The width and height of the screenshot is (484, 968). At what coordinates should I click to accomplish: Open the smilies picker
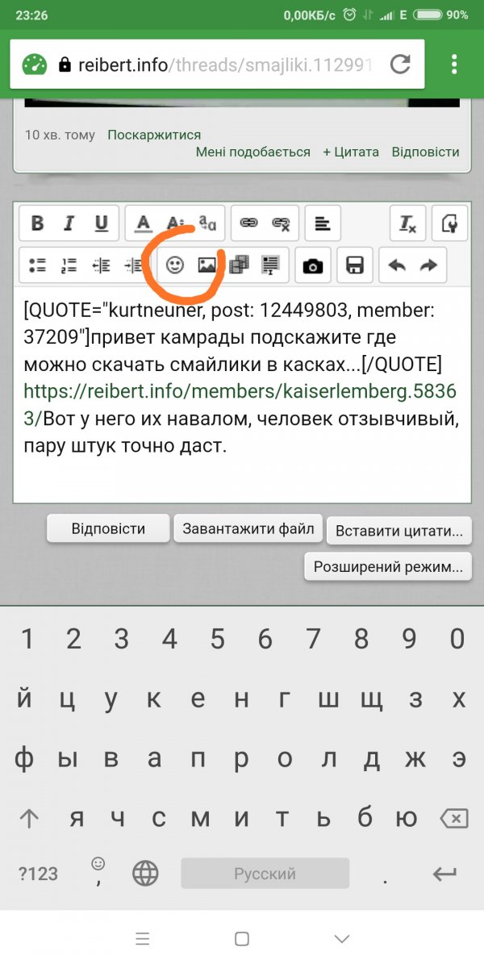(175, 265)
